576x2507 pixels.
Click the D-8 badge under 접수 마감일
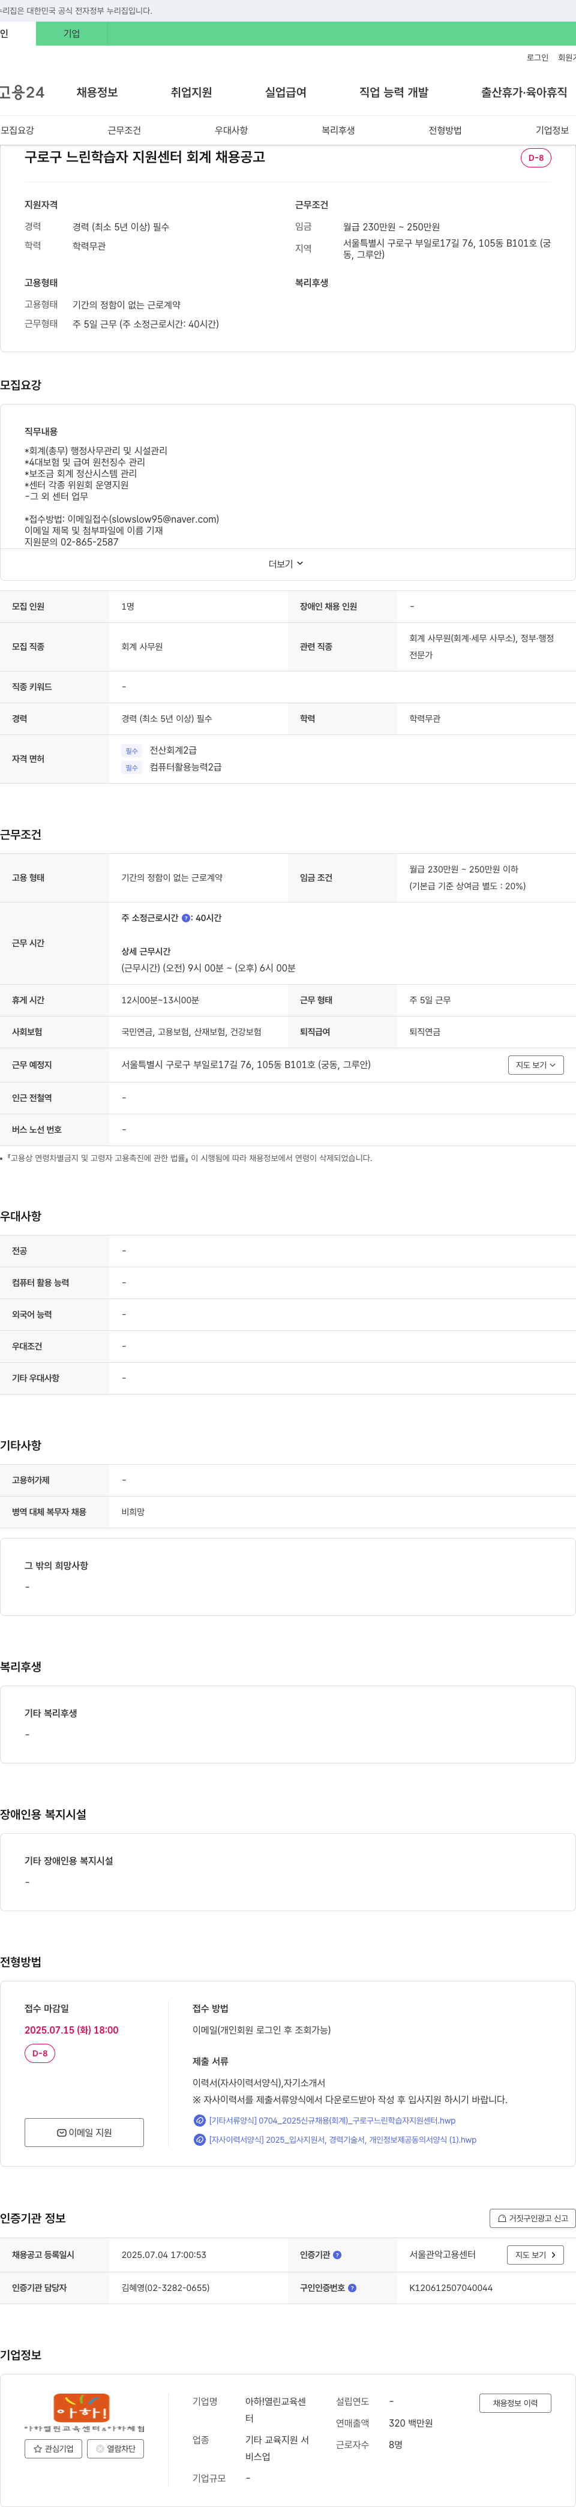tap(40, 2053)
